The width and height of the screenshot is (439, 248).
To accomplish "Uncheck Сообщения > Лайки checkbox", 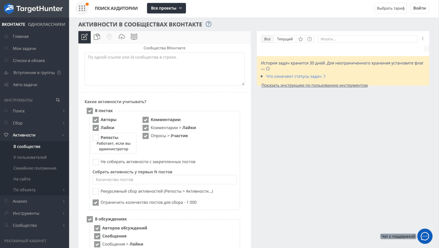I will [97, 244].
